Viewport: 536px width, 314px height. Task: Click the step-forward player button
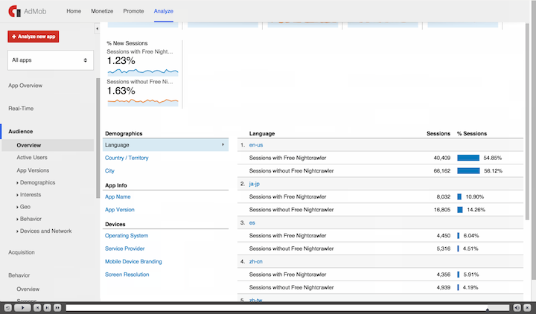coord(47,308)
